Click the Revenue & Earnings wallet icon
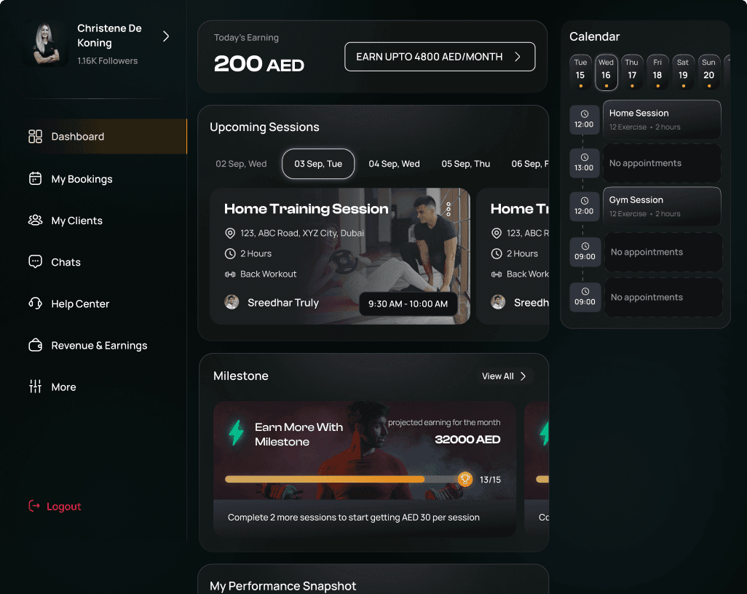The height and width of the screenshot is (594, 747). click(35, 345)
